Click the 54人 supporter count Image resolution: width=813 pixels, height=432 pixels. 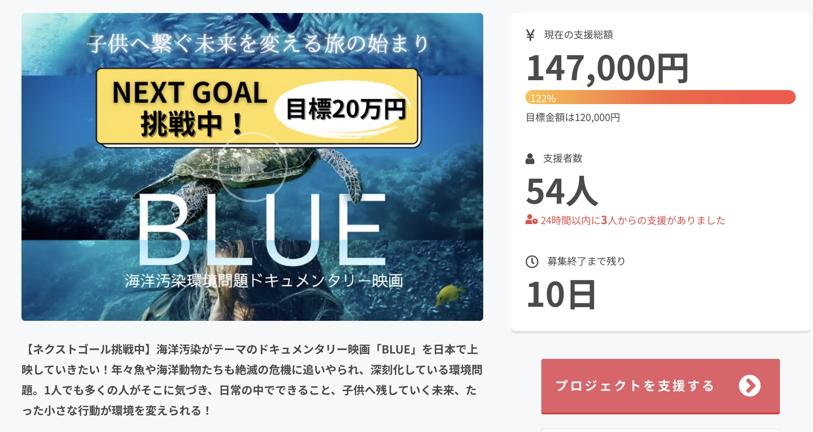(x=562, y=191)
